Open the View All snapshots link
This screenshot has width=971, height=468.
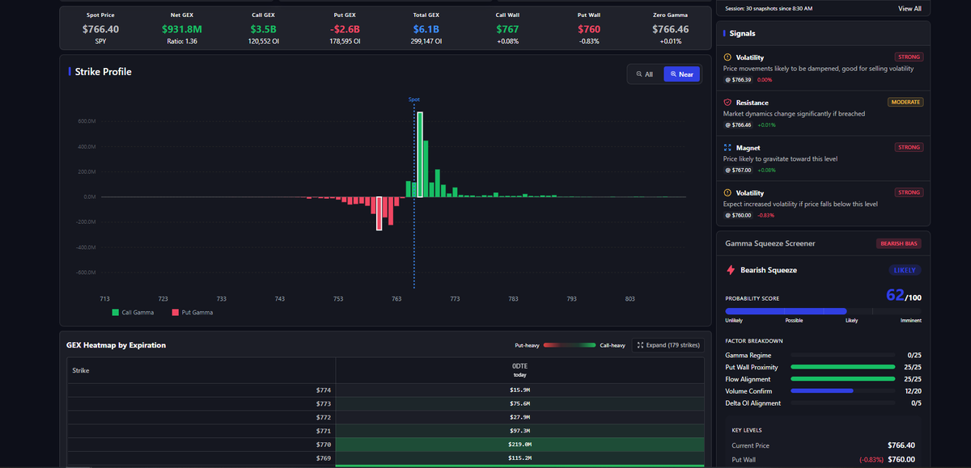click(x=910, y=8)
